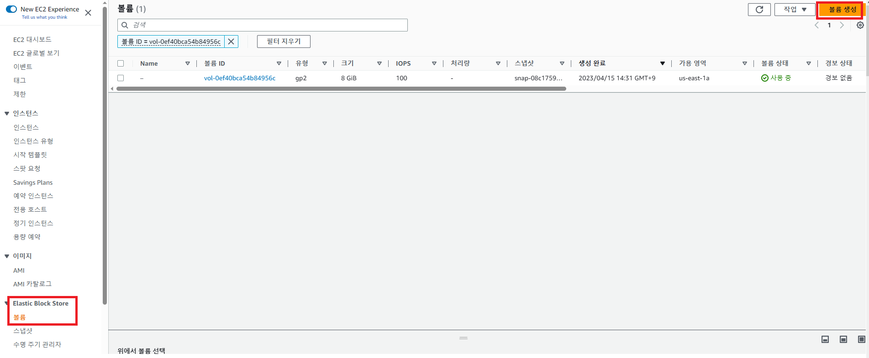Open the vol-0ef40bca54b84956c volume link
Image resolution: width=869 pixels, height=358 pixels.
240,78
